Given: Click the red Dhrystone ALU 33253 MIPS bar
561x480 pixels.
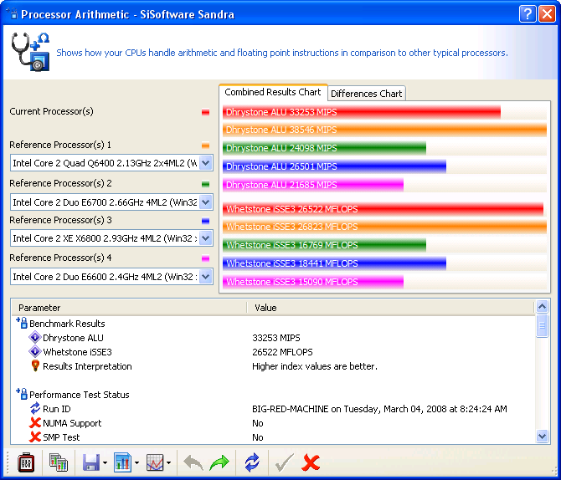Looking at the screenshot, I should coord(362,112).
